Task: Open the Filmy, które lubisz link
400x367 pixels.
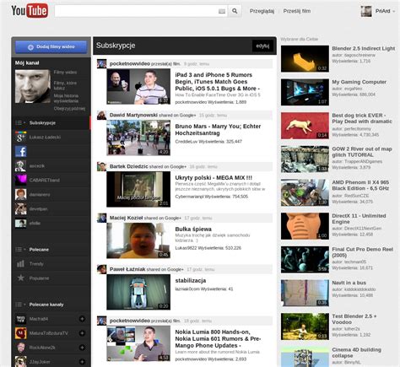Action: coord(65,85)
